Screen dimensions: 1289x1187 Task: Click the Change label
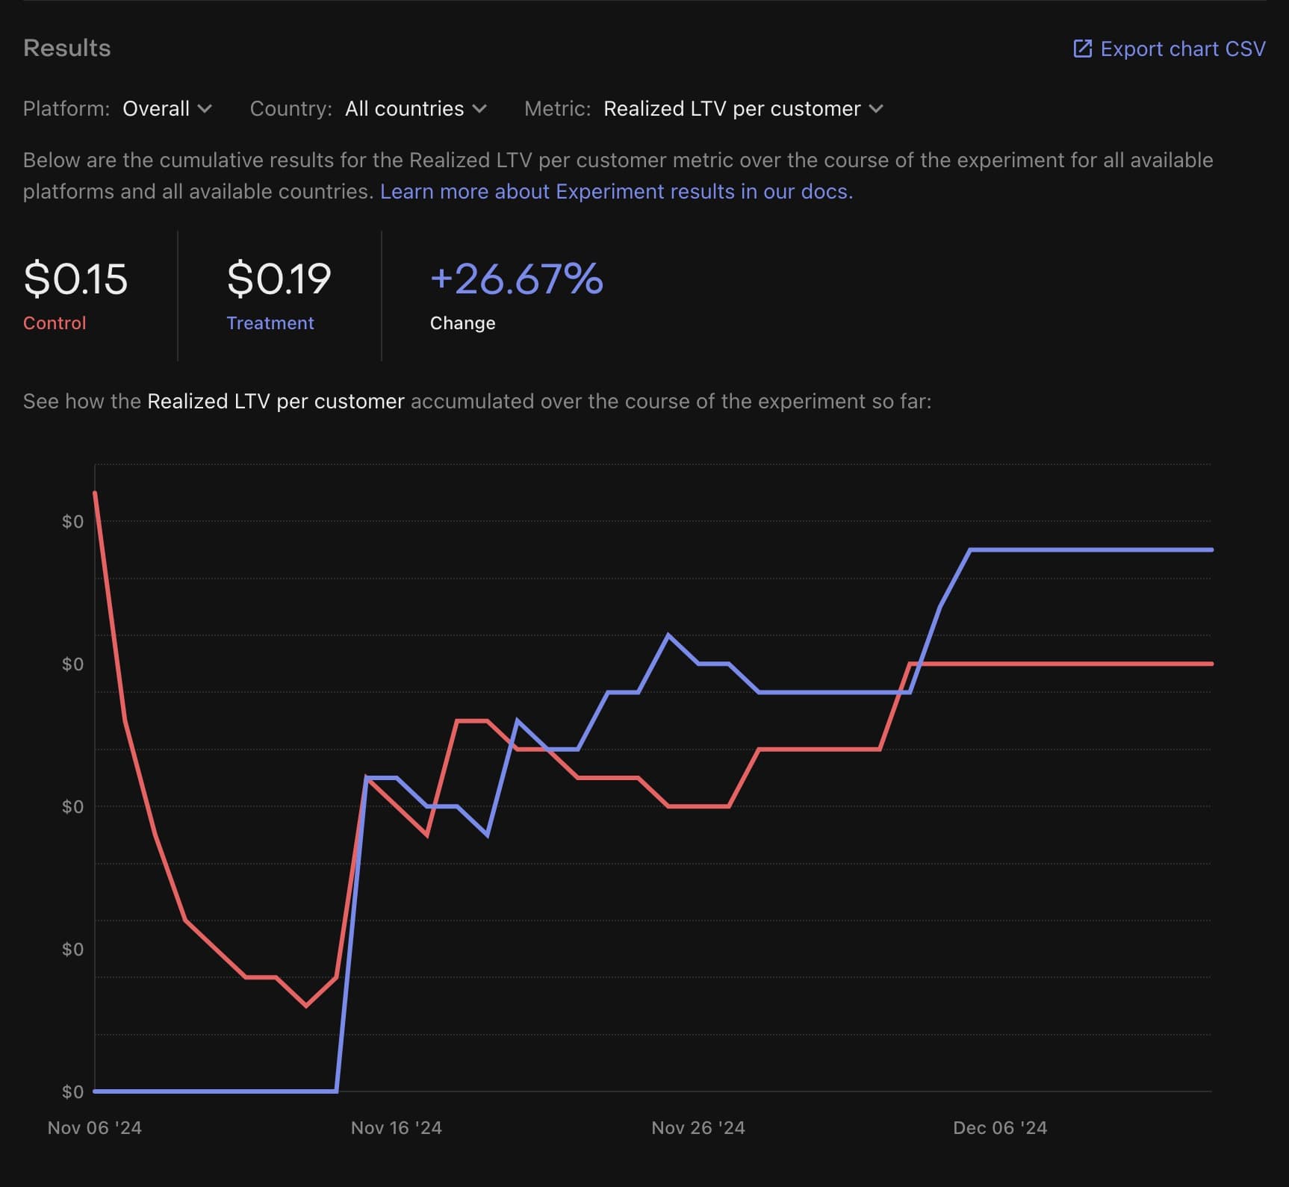tap(462, 323)
